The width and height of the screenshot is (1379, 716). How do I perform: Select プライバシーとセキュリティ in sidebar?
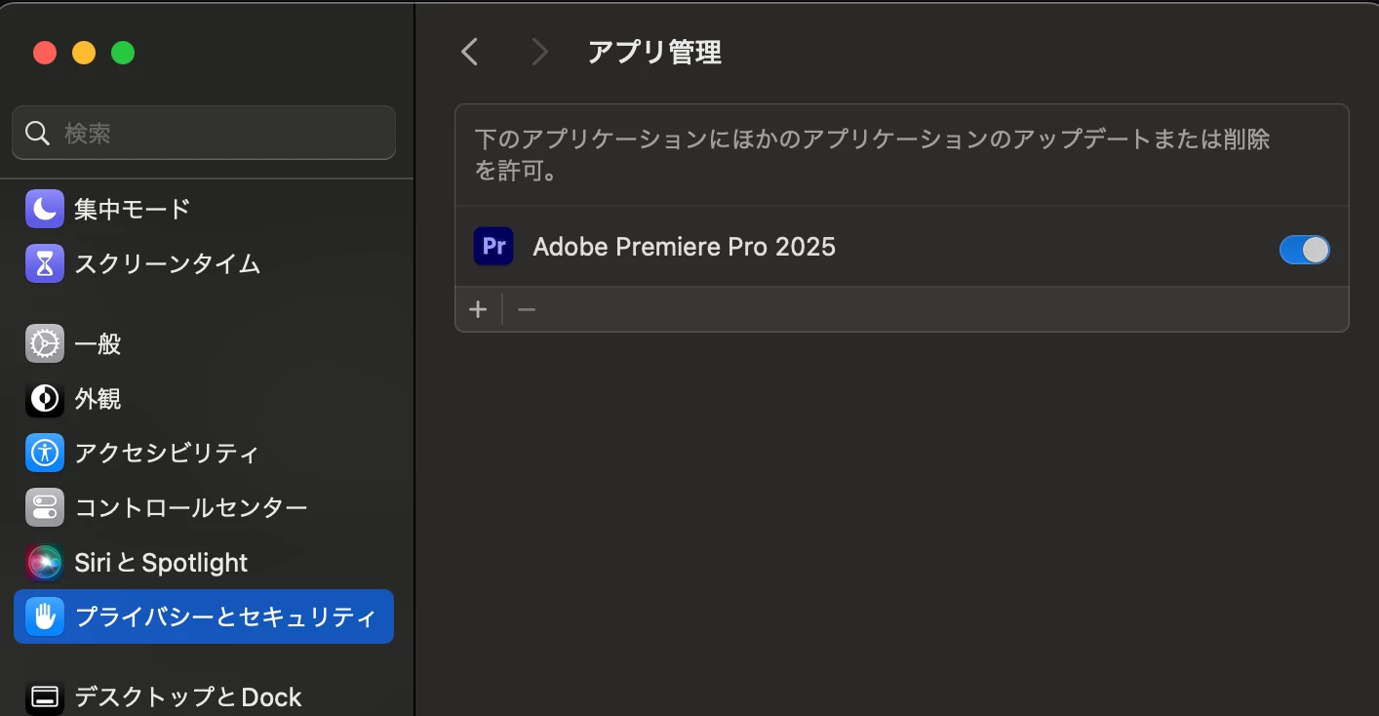pyautogui.click(x=204, y=617)
